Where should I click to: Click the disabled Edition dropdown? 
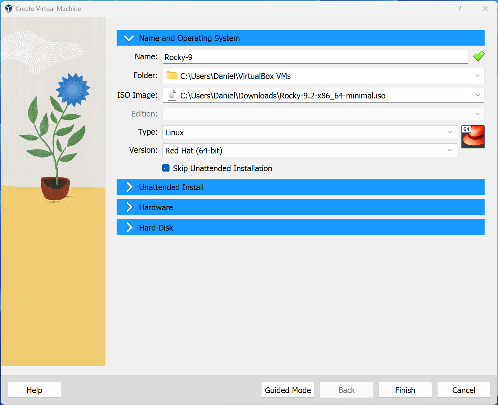[x=323, y=114]
